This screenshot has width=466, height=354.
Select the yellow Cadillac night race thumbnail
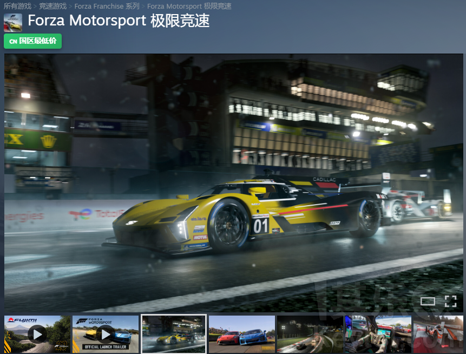[x=174, y=334]
